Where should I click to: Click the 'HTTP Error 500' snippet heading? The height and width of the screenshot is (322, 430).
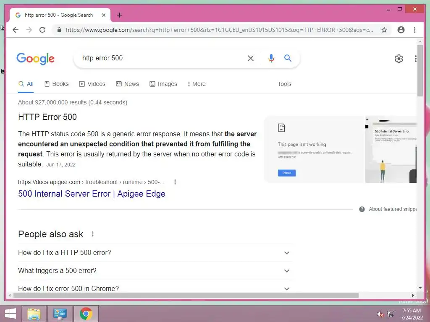[47, 117]
